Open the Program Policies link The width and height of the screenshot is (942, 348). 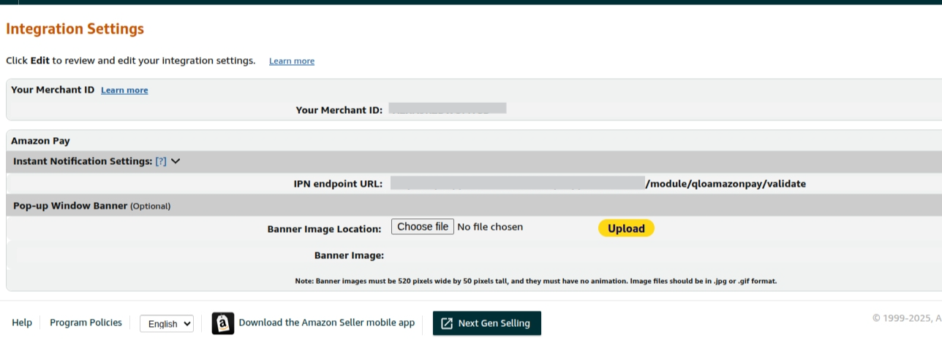pos(86,322)
